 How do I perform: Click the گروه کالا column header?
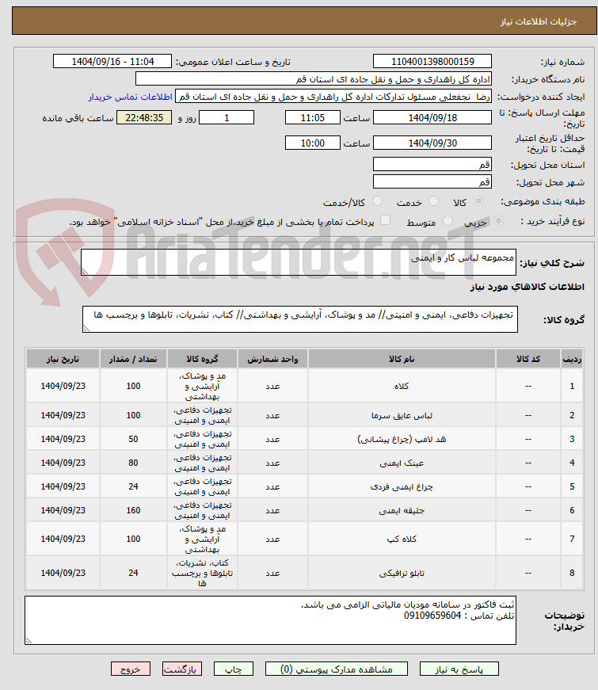tap(202, 359)
